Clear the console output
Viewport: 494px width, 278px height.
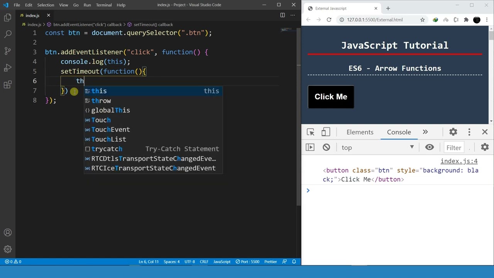[327, 147]
